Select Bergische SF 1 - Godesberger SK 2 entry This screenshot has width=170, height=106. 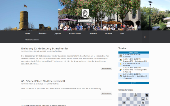[133, 60]
